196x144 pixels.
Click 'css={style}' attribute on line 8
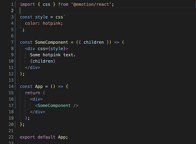point(51,49)
